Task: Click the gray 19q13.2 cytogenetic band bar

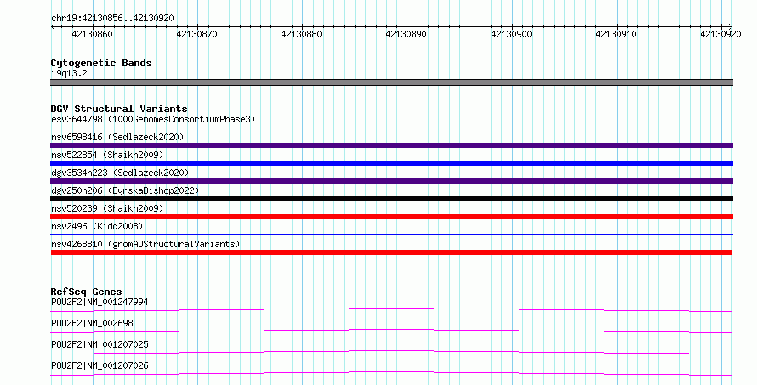Action: 391,82
